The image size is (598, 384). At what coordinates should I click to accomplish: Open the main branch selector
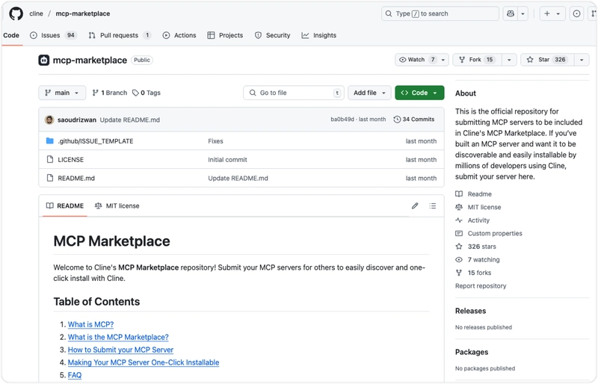click(x=62, y=93)
